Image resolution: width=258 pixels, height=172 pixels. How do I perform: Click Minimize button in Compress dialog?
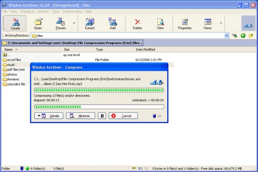(x=81, y=116)
